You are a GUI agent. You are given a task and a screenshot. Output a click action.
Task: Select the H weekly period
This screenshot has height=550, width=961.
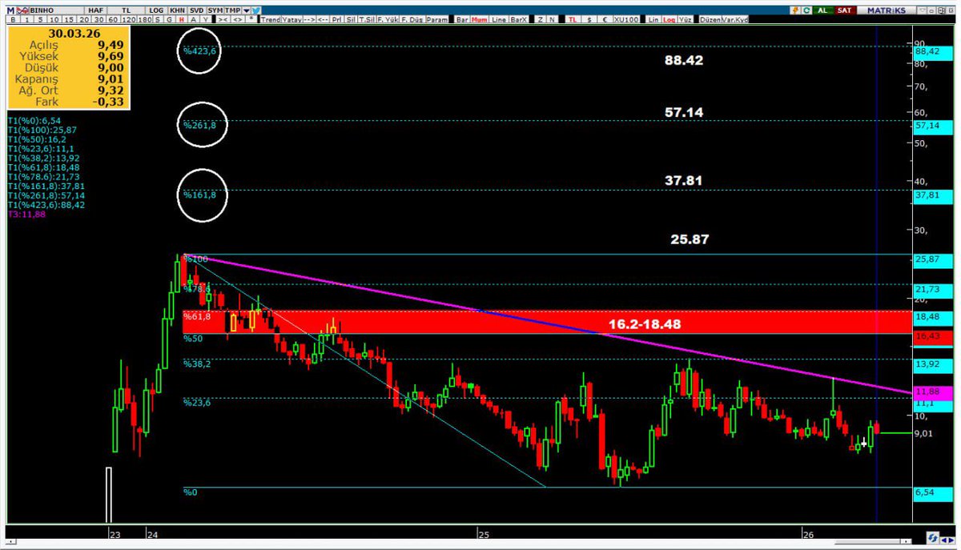pyautogui.click(x=182, y=19)
